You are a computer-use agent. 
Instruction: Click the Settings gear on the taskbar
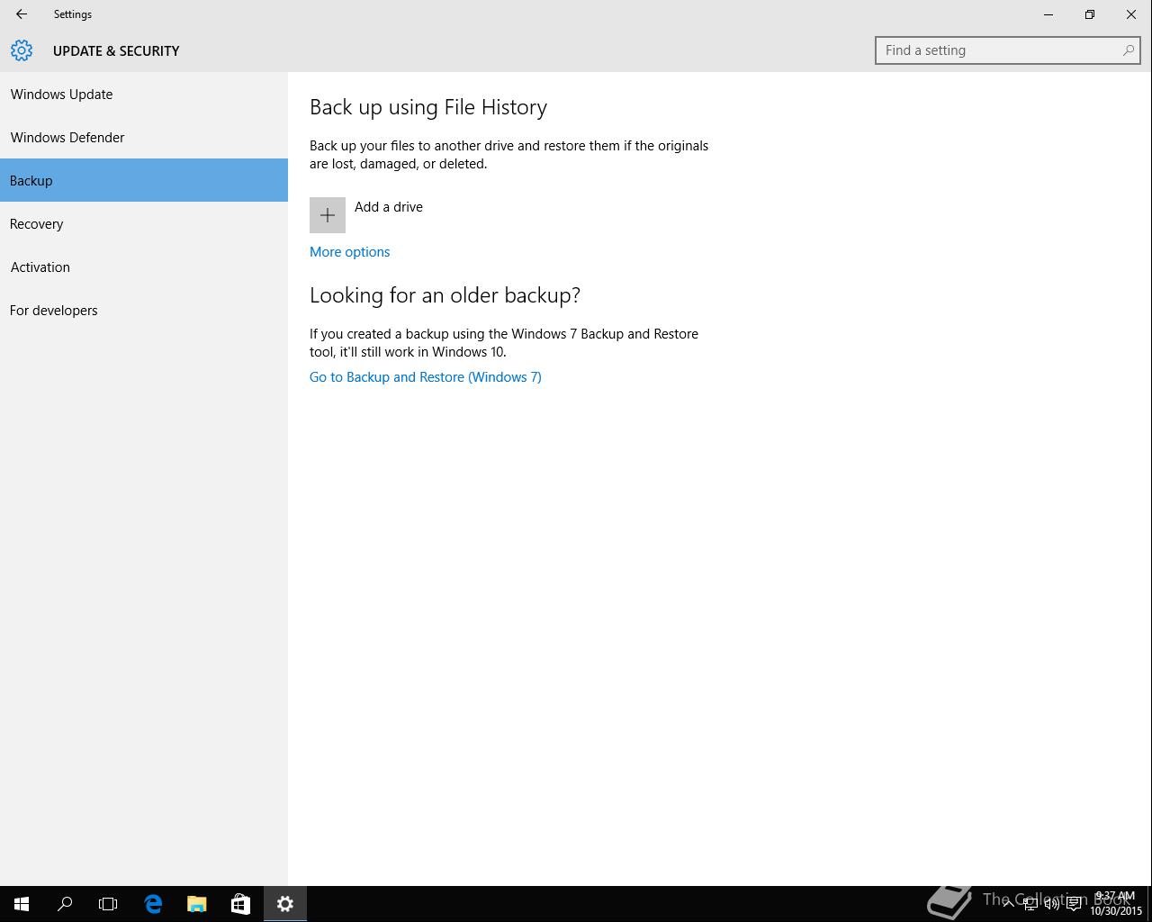285,904
